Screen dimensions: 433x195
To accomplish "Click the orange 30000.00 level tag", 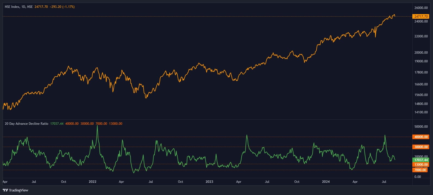I will pyautogui.click(x=421, y=147).
